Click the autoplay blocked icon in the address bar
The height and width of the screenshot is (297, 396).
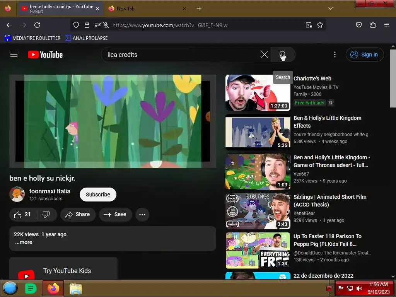tap(106, 25)
